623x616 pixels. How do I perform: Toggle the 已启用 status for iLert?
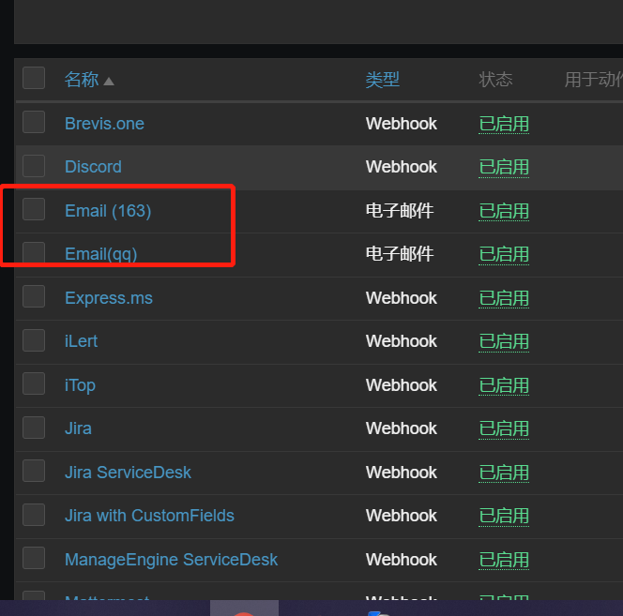click(504, 342)
